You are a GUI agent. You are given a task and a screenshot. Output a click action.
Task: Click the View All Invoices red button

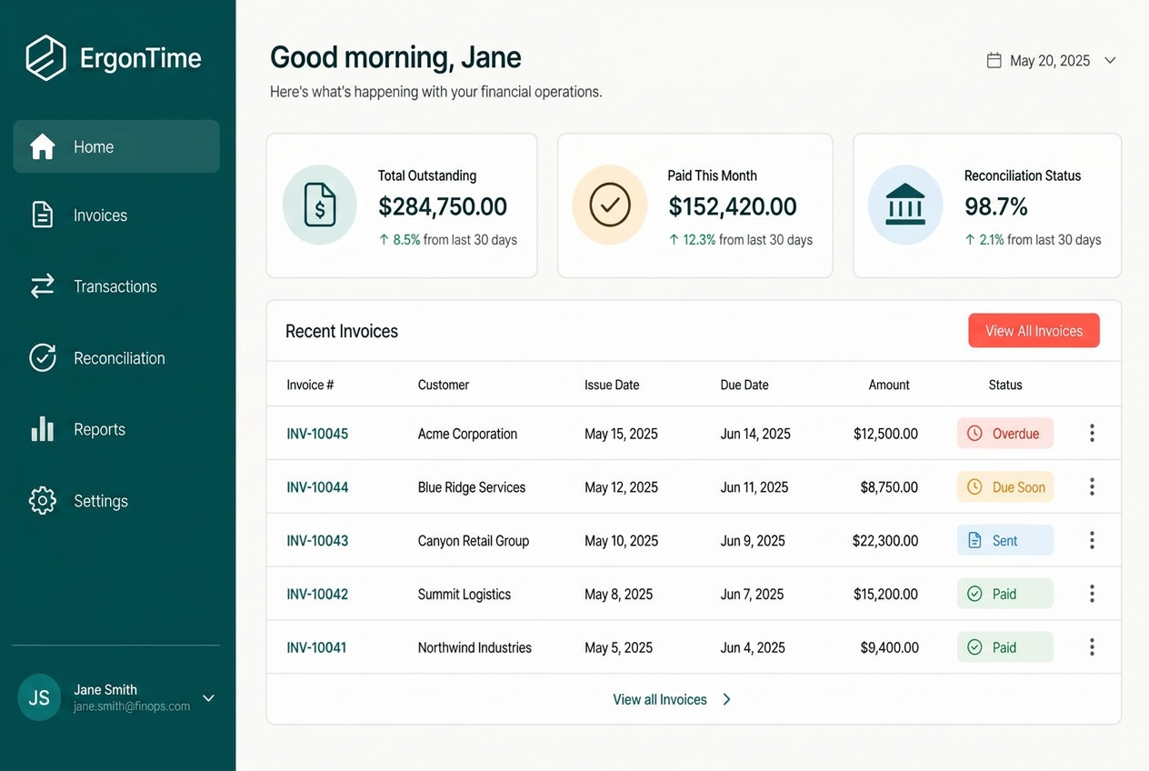(x=1034, y=331)
